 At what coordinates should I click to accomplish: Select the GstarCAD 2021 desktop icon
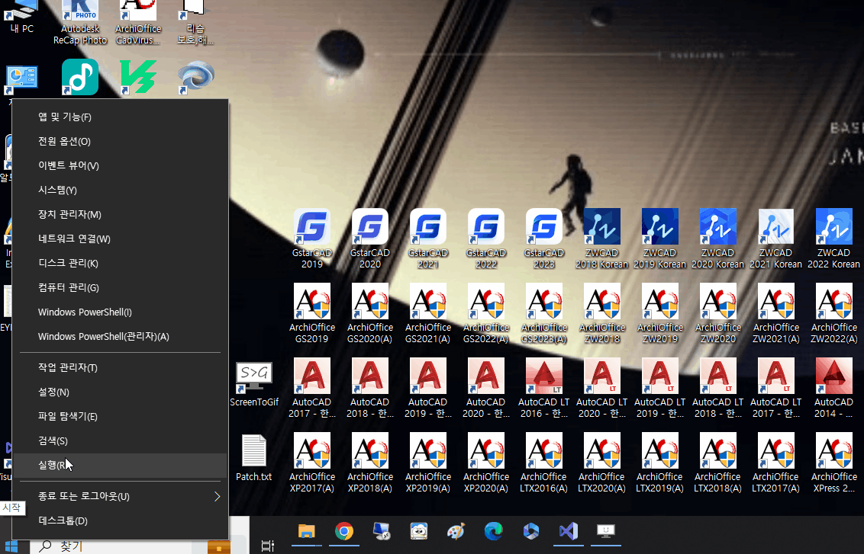428,238
